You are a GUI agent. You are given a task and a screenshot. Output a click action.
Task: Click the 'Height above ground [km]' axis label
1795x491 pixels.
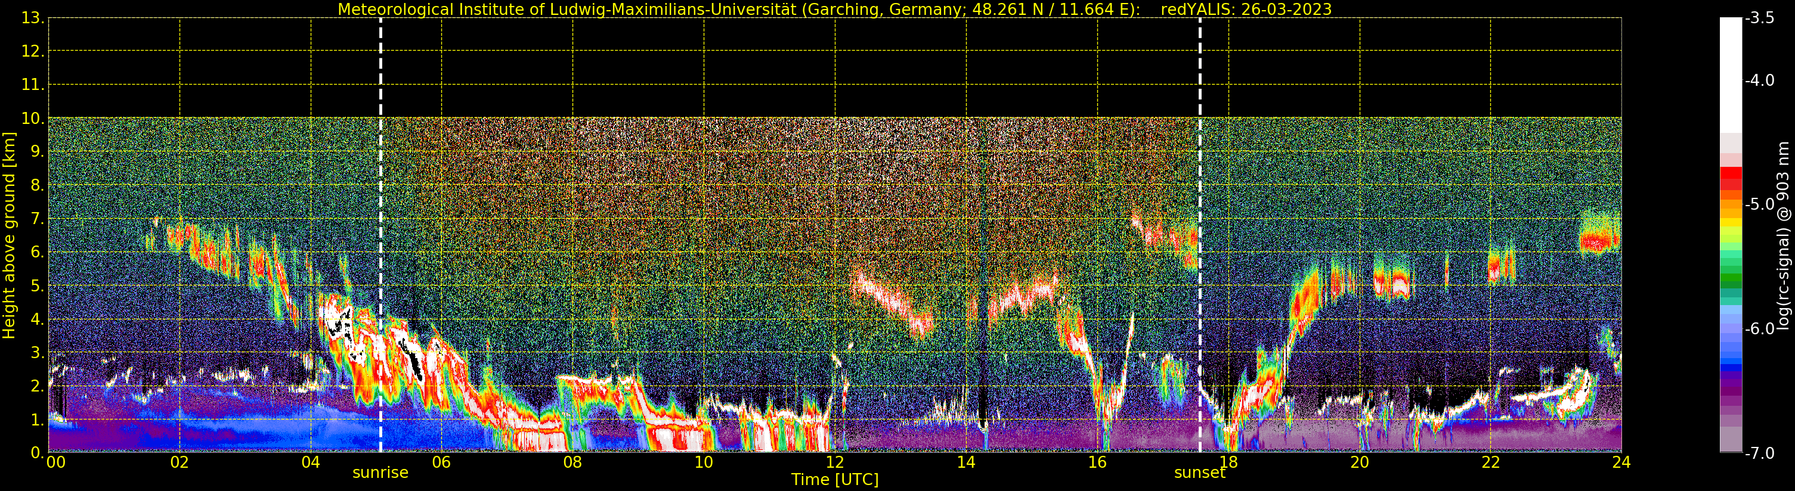coord(9,235)
